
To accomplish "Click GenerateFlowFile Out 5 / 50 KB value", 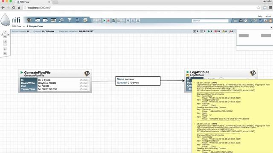I will point(44,86).
